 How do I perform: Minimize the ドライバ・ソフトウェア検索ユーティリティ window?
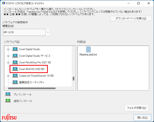(129, 3)
